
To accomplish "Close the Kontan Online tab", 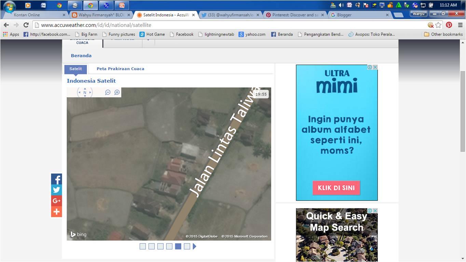I will (64, 15).
